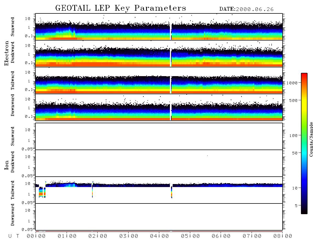Click the 0.05 tick of Ion Sunward axis
Screen dimensions: 313x241
point(27,149)
